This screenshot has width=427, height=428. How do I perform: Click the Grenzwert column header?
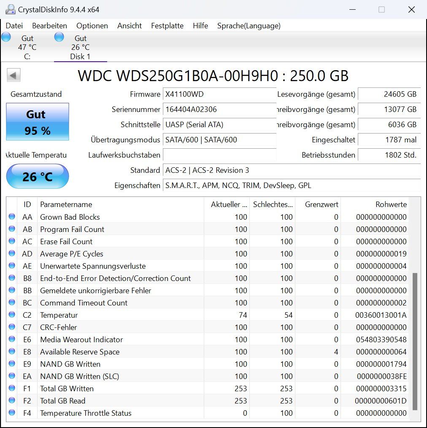coord(318,204)
